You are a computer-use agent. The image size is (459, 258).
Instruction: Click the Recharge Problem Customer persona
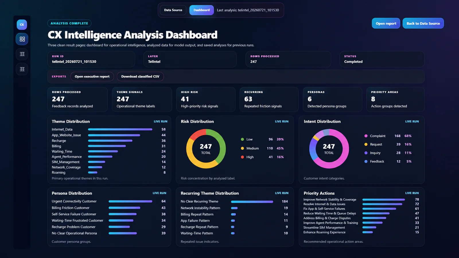pos(108,227)
